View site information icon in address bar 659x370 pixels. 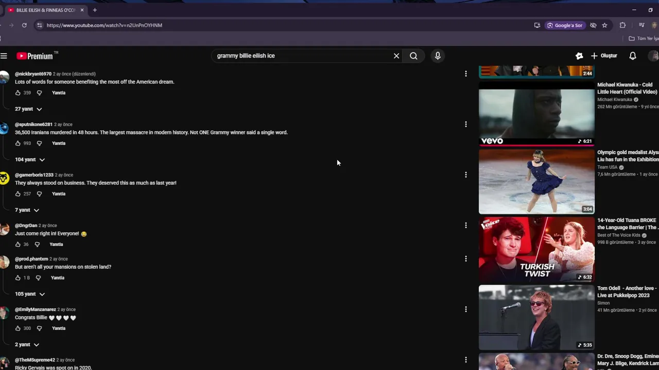click(39, 25)
